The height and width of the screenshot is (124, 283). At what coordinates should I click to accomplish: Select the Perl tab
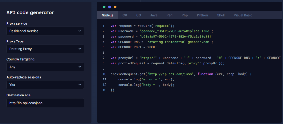coord(169,15)
